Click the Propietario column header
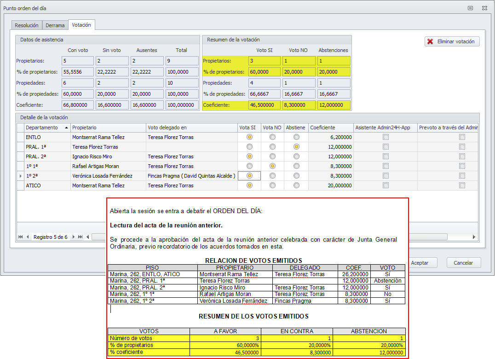 pos(108,127)
